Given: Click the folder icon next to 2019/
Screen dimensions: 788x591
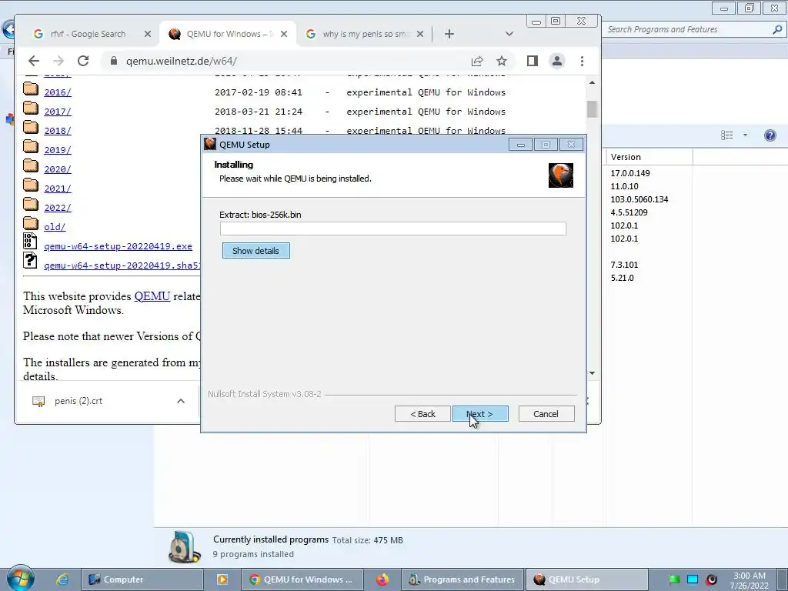Looking at the screenshot, I should (x=31, y=147).
